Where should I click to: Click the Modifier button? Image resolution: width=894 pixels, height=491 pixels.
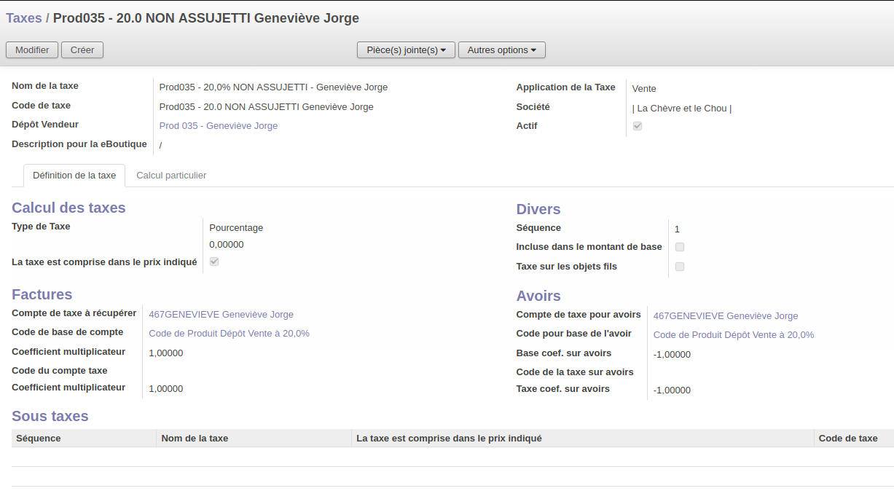pos(32,50)
